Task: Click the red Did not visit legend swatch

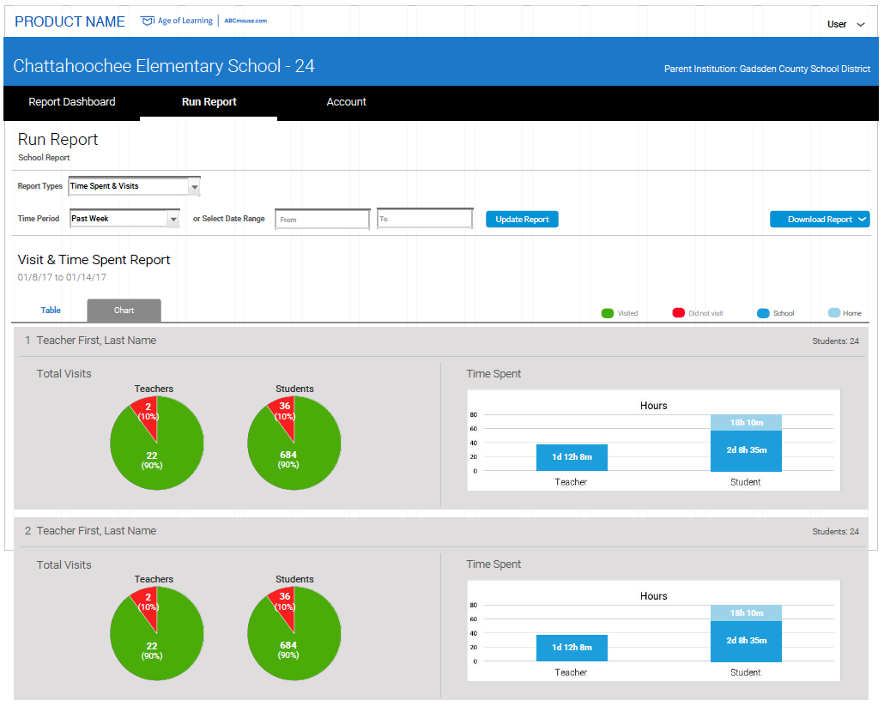Action: pos(678,313)
